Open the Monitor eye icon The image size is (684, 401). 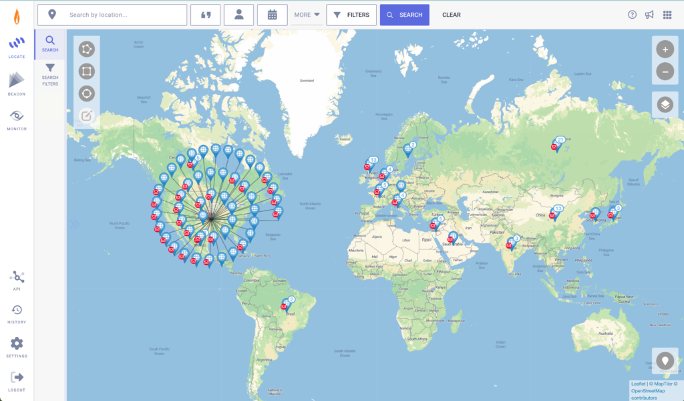tap(17, 120)
